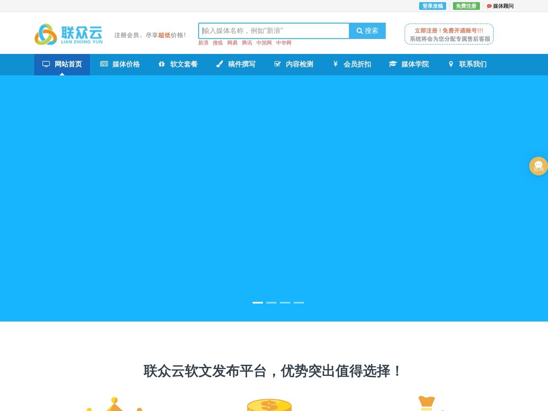Click the red chat bubble beside 媒体顾问
This screenshot has width=548, height=411.
tap(488, 6)
